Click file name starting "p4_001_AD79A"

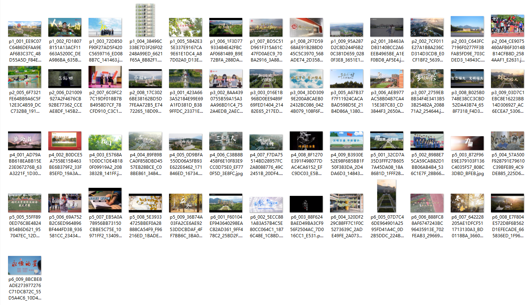(25, 164)
